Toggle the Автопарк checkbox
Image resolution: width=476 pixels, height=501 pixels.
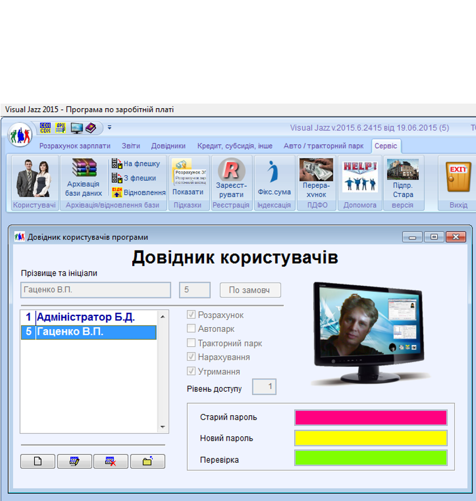tap(192, 329)
